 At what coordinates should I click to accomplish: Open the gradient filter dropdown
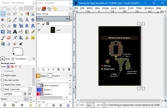pos(70,81)
